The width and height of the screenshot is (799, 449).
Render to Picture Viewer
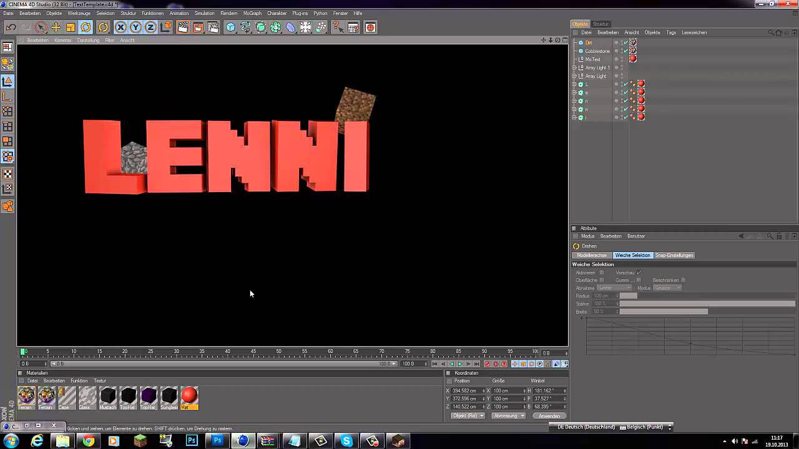pyautogui.click(x=198, y=27)
